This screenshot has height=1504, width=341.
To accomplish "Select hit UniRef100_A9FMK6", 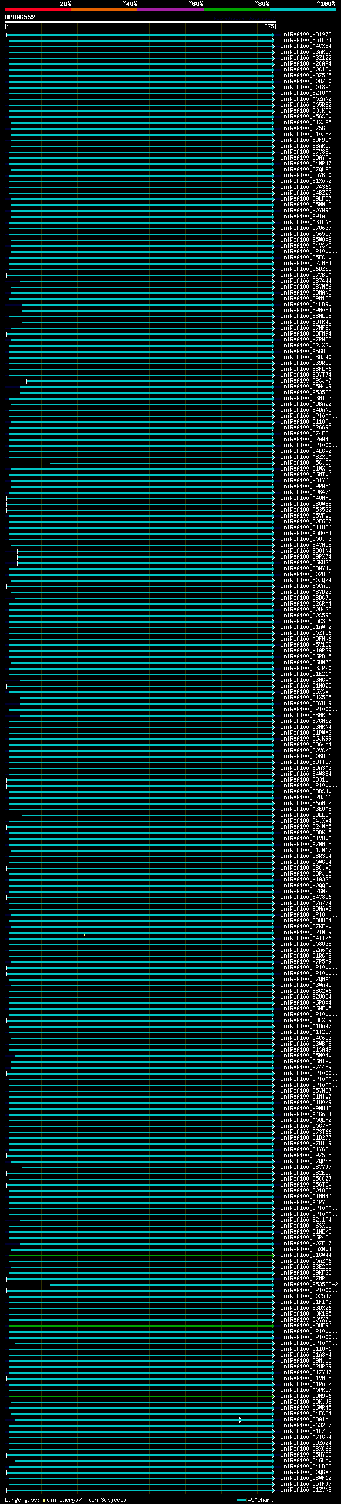I will tap(305, 639).
